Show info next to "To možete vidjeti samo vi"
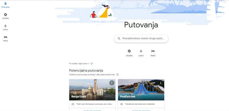The width and height of the screenshot is (229, 111). pyautogui.click(x=92, y=63)
